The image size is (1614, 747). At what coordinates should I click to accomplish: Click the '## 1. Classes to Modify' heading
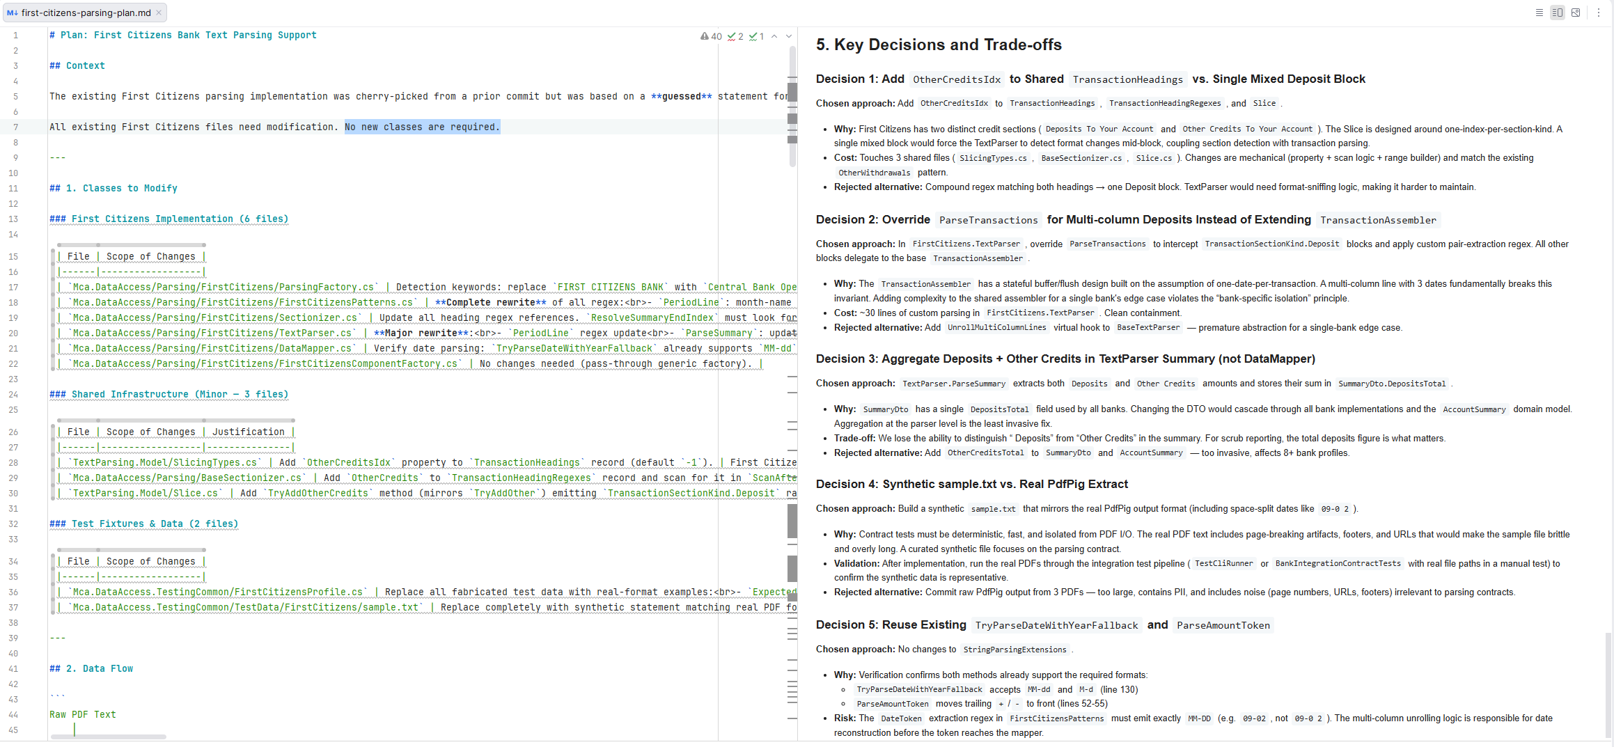[x=113, y=188]
